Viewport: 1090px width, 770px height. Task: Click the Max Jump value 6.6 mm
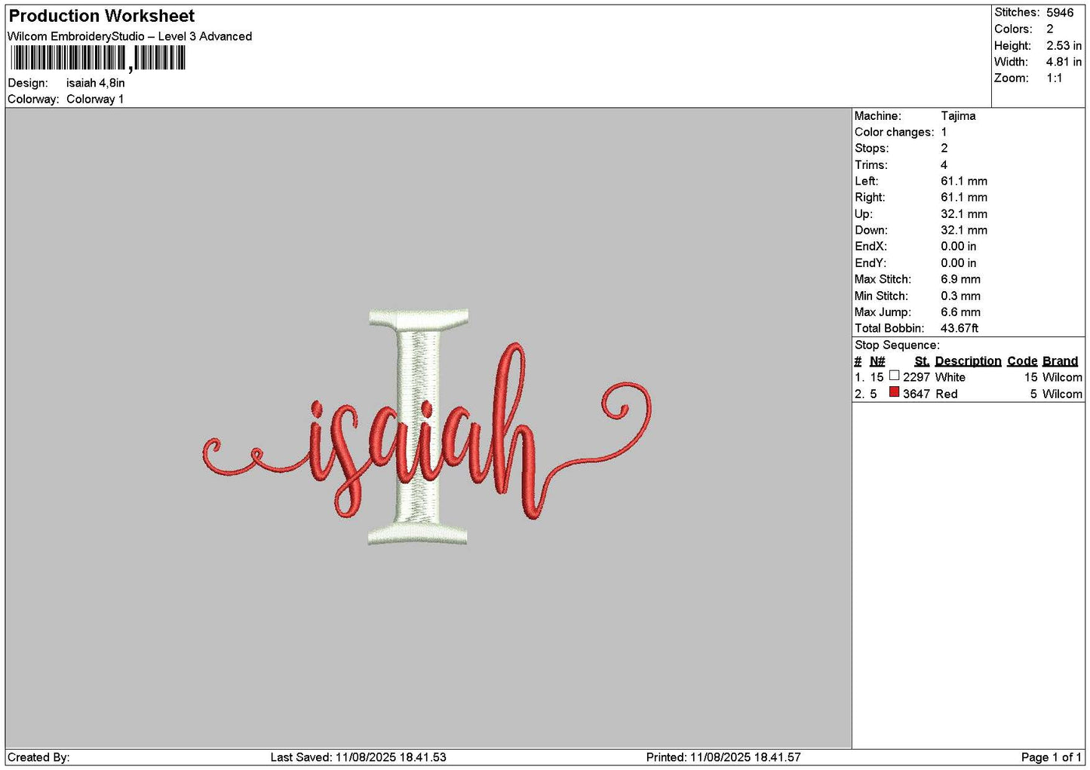click(961, 311)
